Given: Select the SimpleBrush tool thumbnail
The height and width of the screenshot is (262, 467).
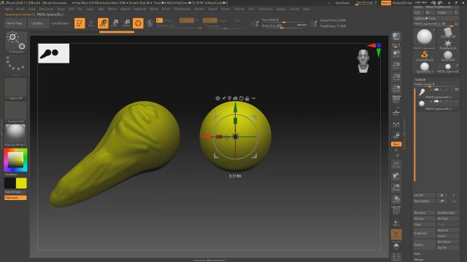Looking at the screenshot, I should point(425,55).
